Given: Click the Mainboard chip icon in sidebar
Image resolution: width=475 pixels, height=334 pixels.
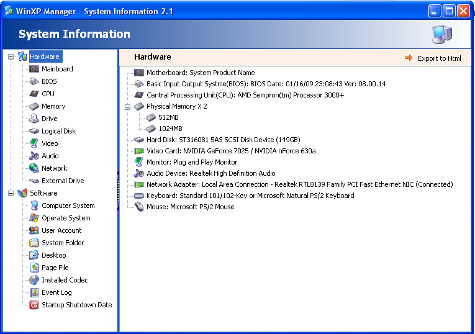Looking at the screenshot, I should pyautogui.click(x=34, y=69).
